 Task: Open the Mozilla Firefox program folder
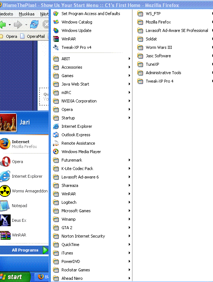pyautogui.click(x=174, y=22)
